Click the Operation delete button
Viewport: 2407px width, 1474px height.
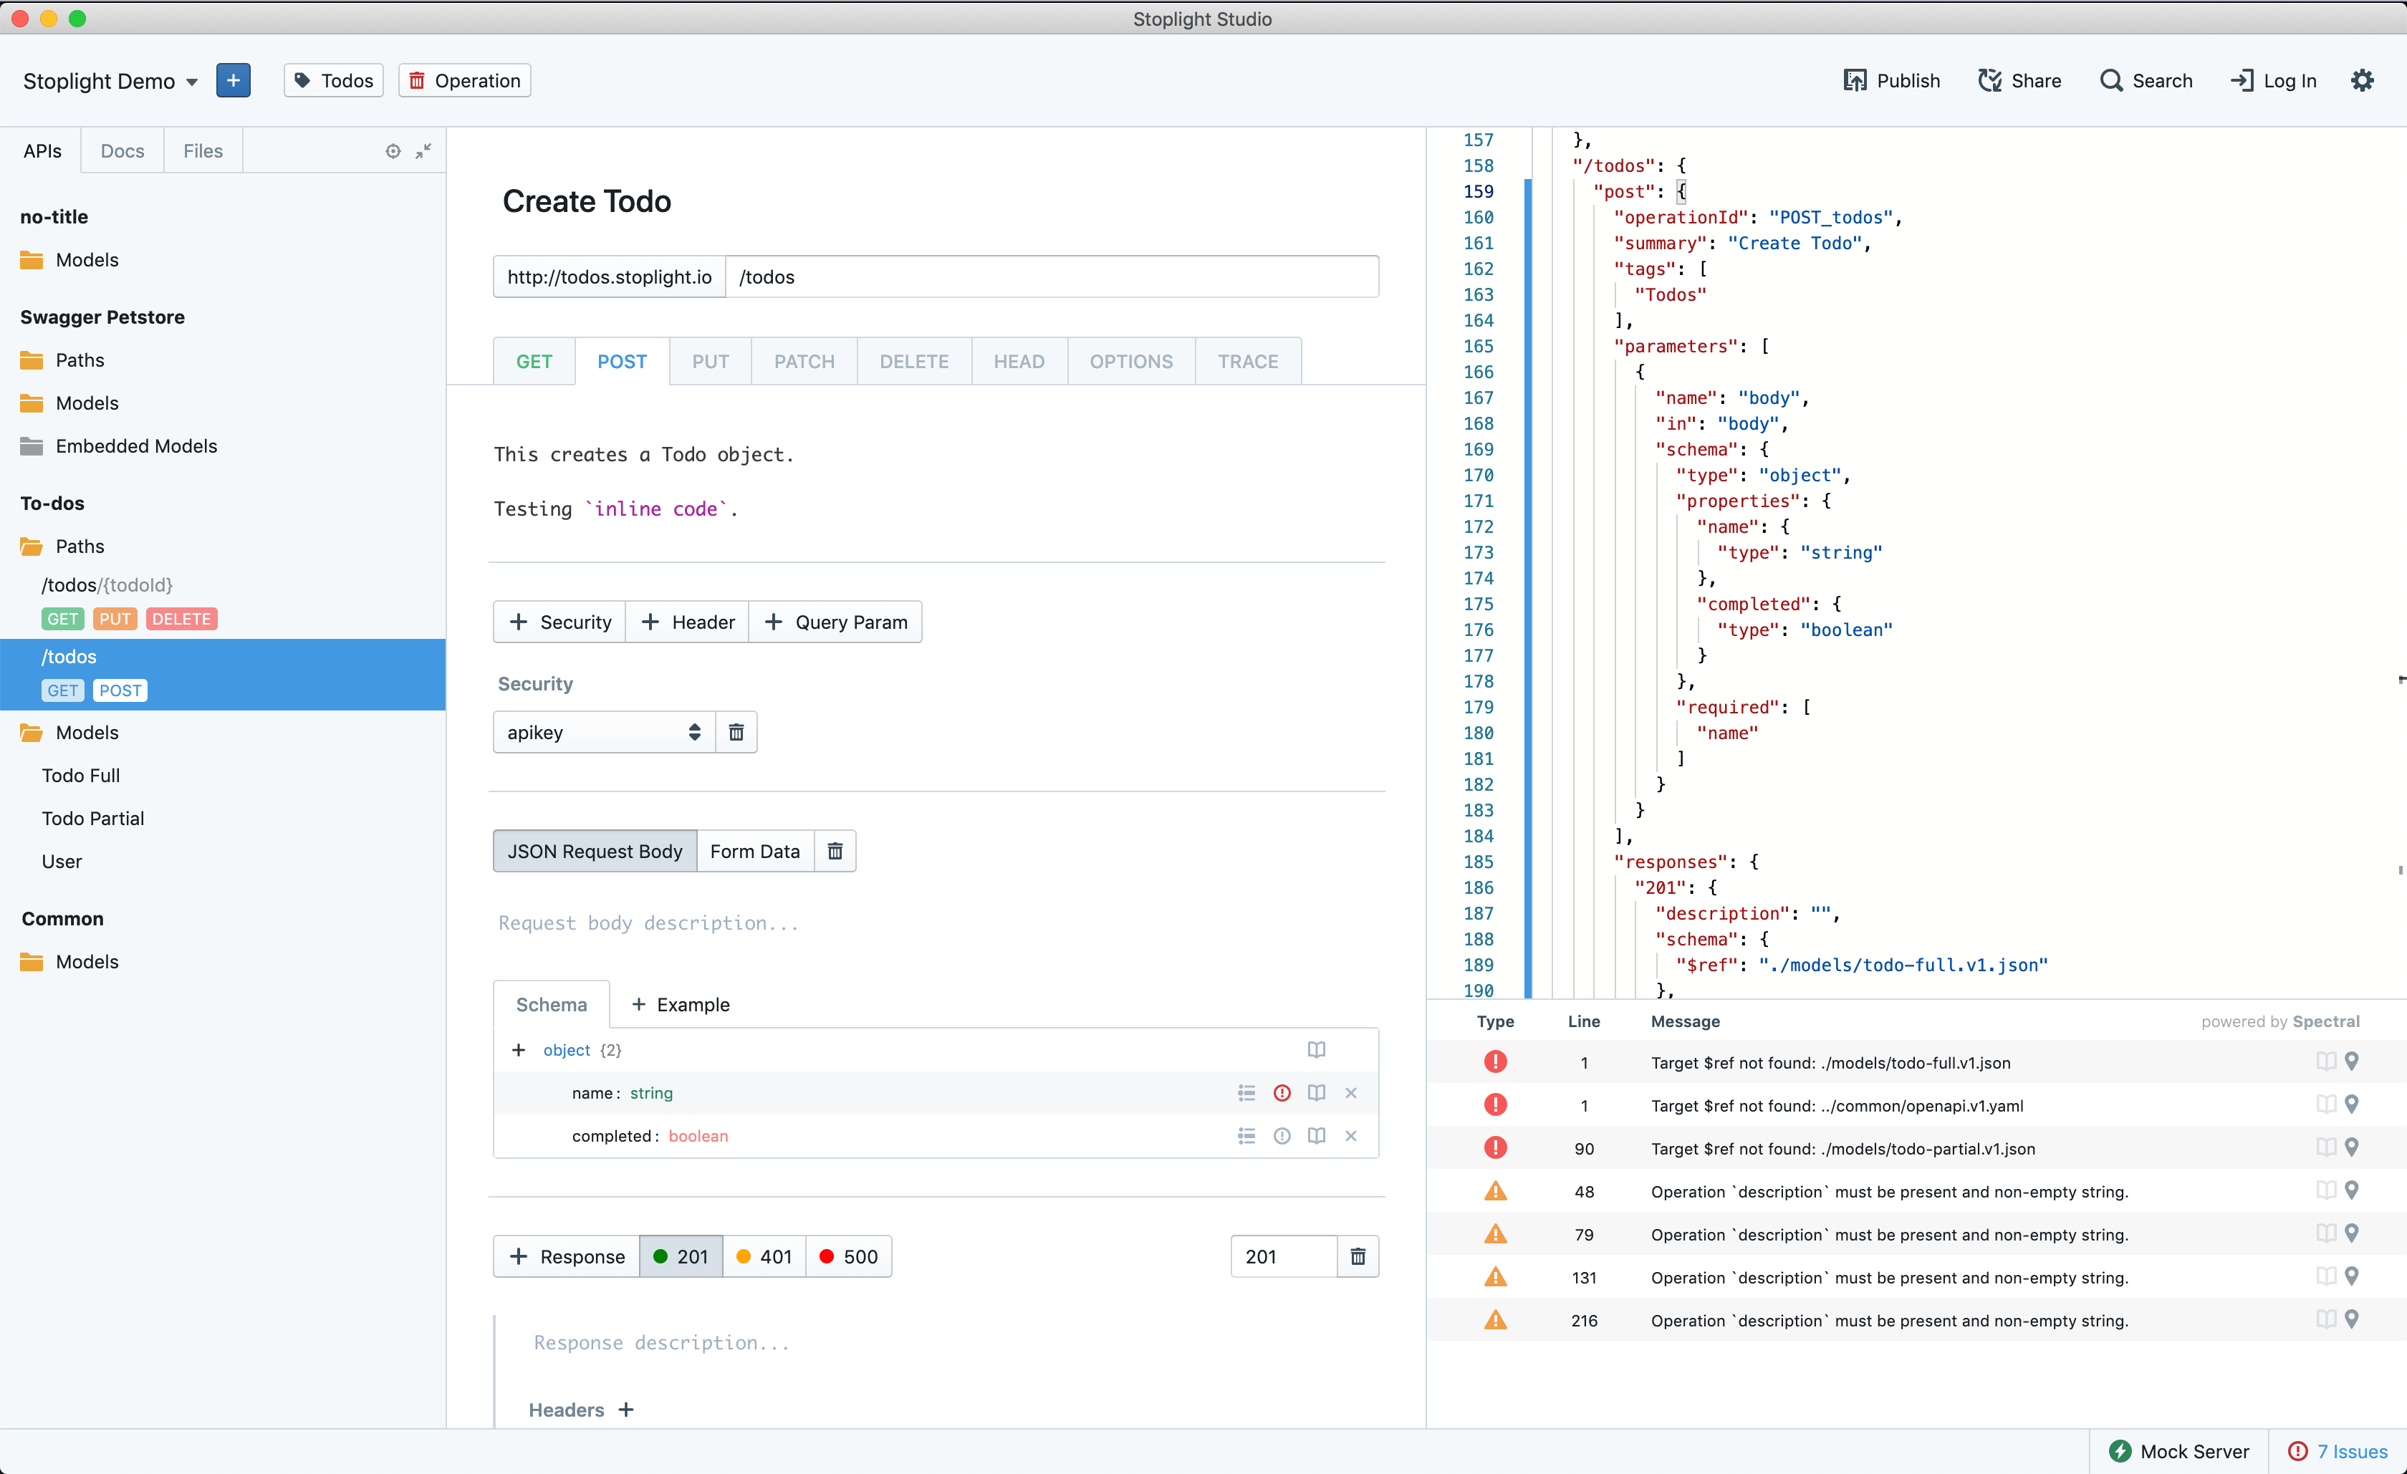[x=465, y=80]
